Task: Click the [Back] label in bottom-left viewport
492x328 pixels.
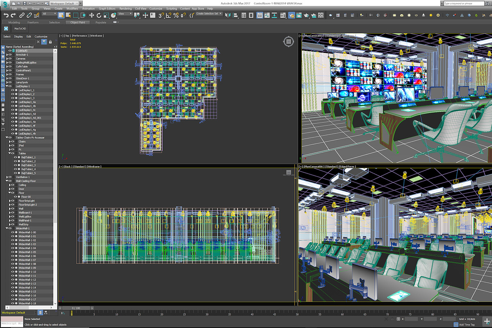Action: pos(68,166)
